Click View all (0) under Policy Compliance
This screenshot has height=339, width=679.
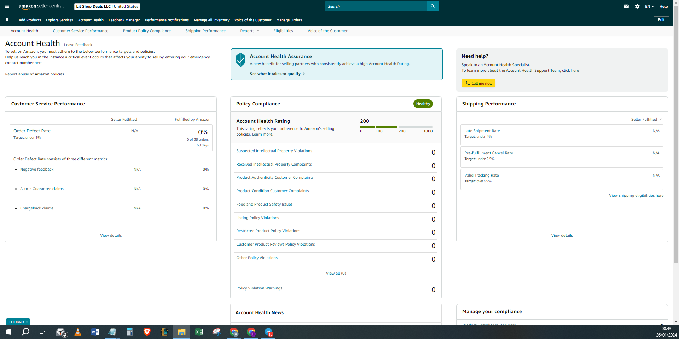click(x=336, y=273)
